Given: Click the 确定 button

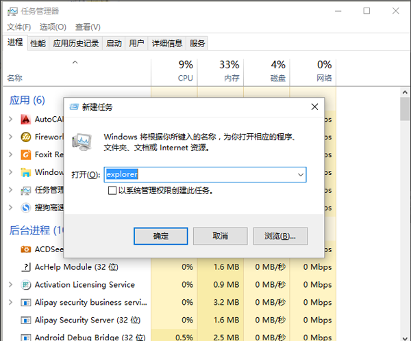Looking at the screenshot, I should (160, 236).
